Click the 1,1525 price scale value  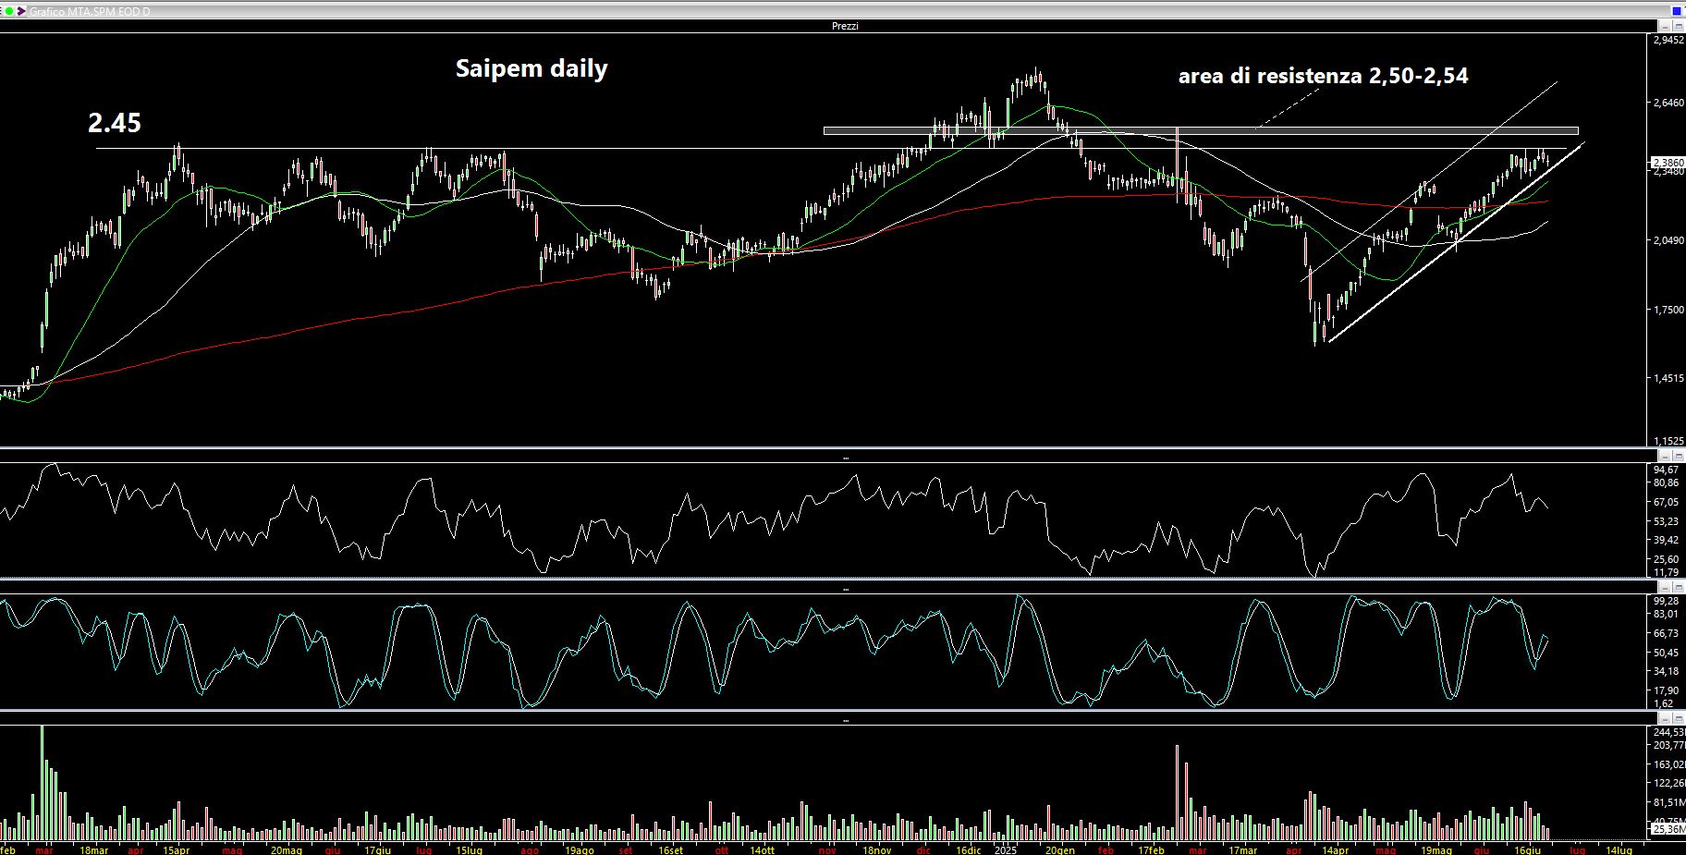click(x=1668, y=441)
